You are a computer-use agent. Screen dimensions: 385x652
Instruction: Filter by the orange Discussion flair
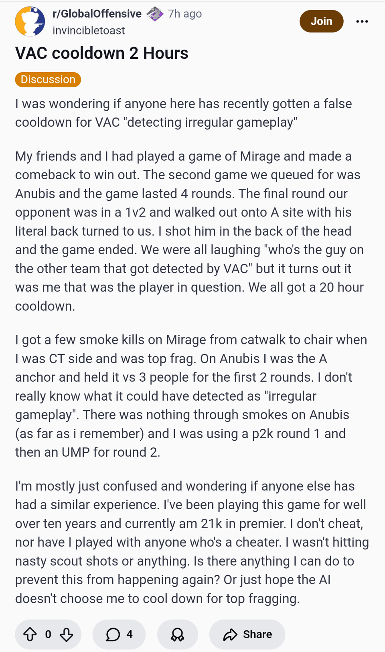(x=48, y=79)
